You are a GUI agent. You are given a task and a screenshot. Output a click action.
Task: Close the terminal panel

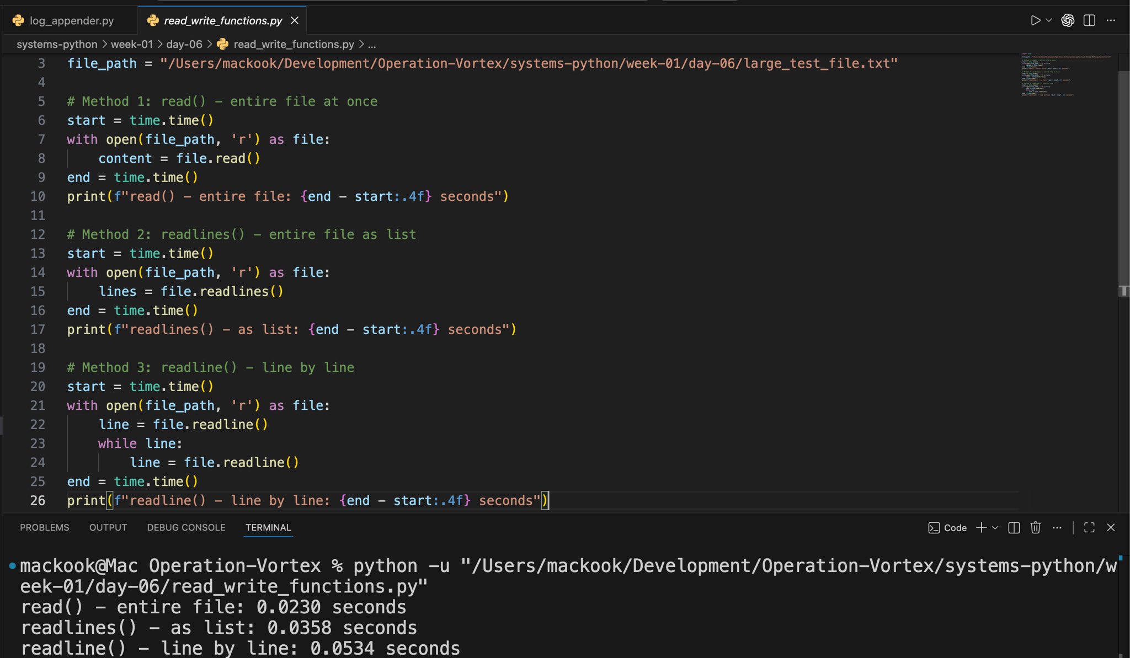(x=1111, y=527)
